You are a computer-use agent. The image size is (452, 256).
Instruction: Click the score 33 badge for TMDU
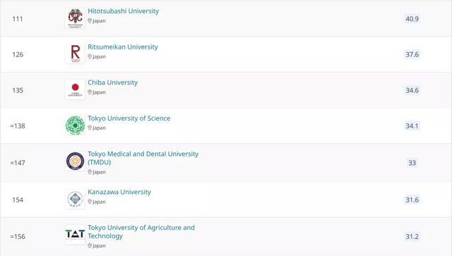click(412, 163)
